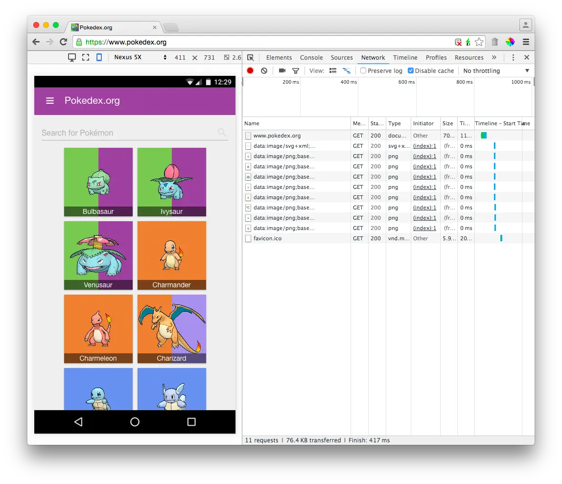Enable the Preserve log checkbox

click(x=362, y=70)
